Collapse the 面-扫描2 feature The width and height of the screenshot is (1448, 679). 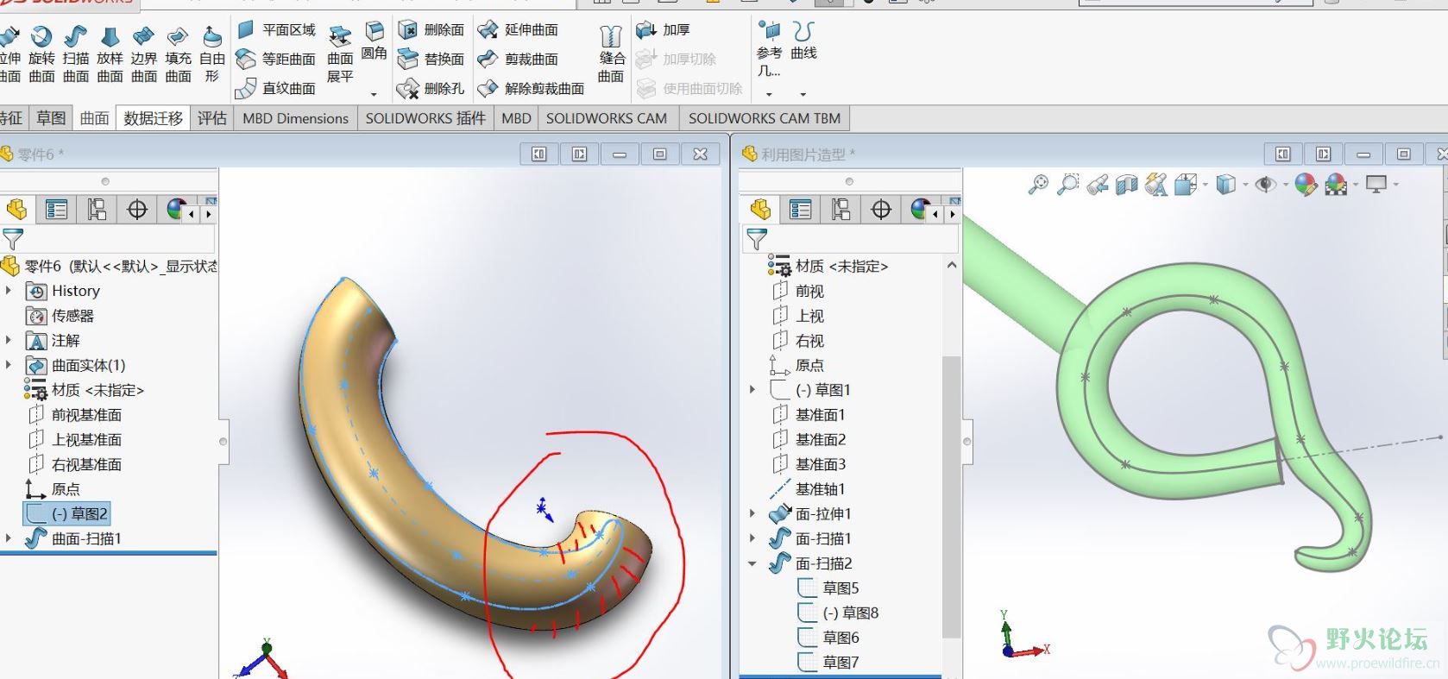coord(752,563)
